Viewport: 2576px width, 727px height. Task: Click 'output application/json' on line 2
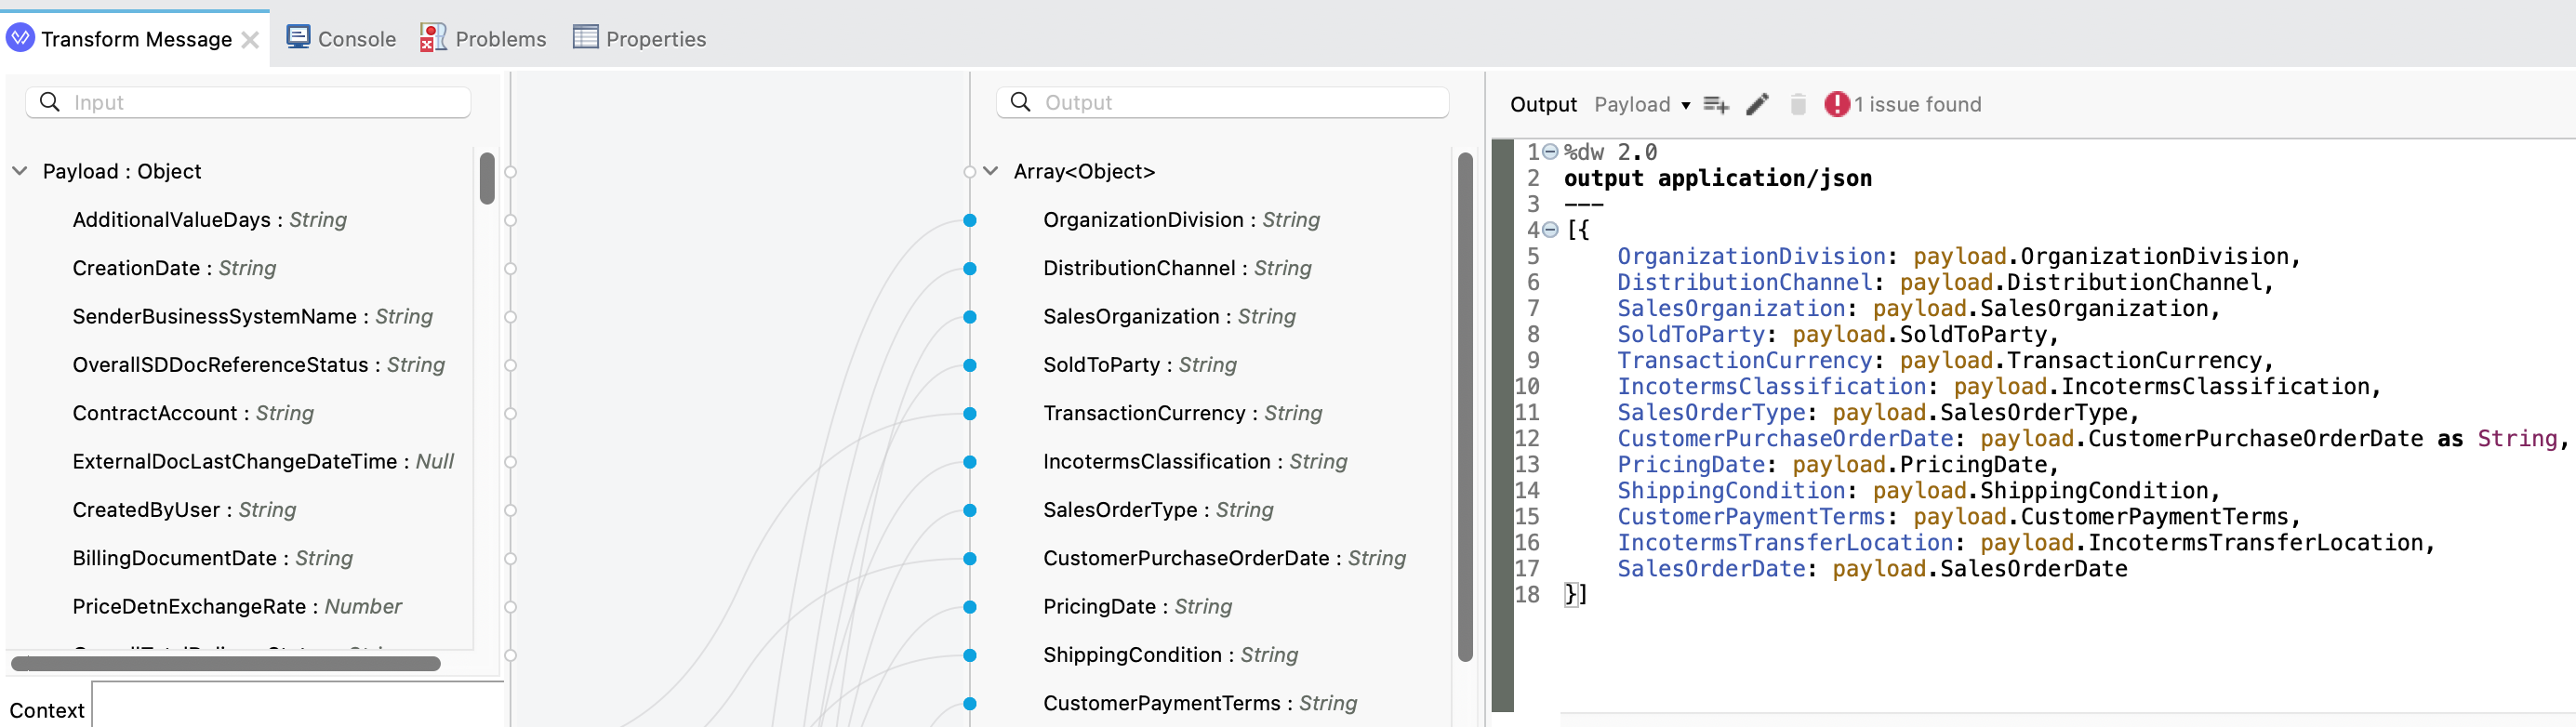coord(1717,178)
